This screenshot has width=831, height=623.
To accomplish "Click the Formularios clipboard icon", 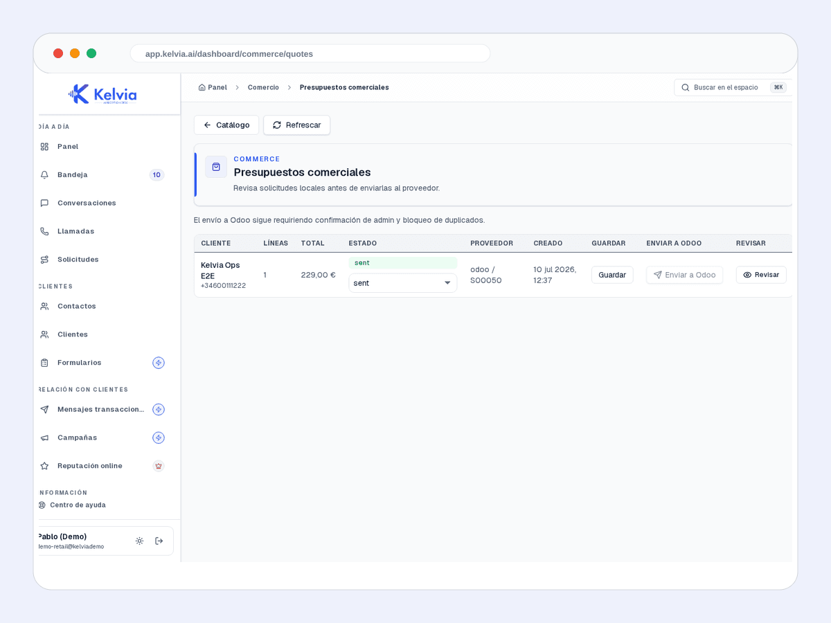I will [44, 363].
